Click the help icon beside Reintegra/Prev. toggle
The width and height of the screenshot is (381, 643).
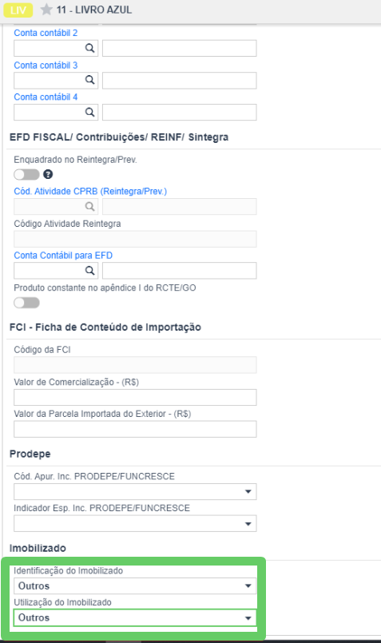(x=48, y=175)
